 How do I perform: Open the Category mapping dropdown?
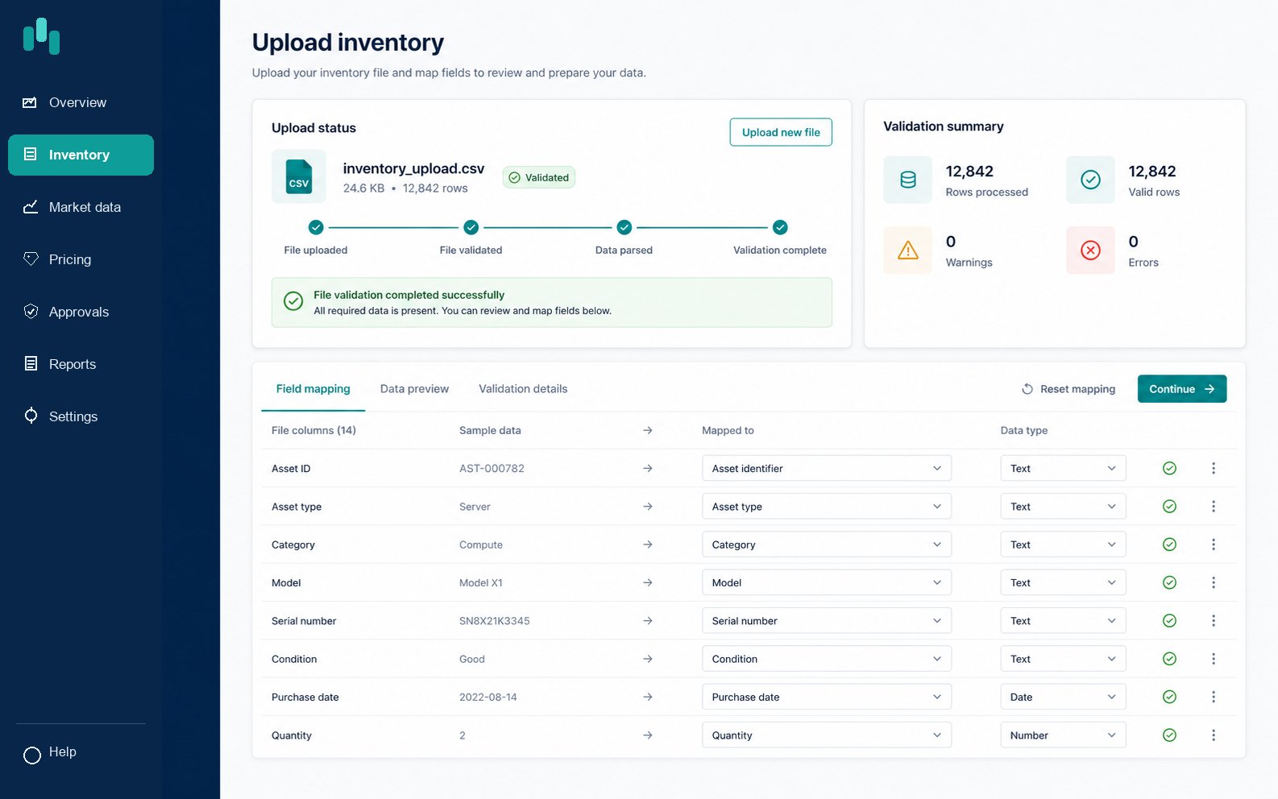(x=827, y=544)
